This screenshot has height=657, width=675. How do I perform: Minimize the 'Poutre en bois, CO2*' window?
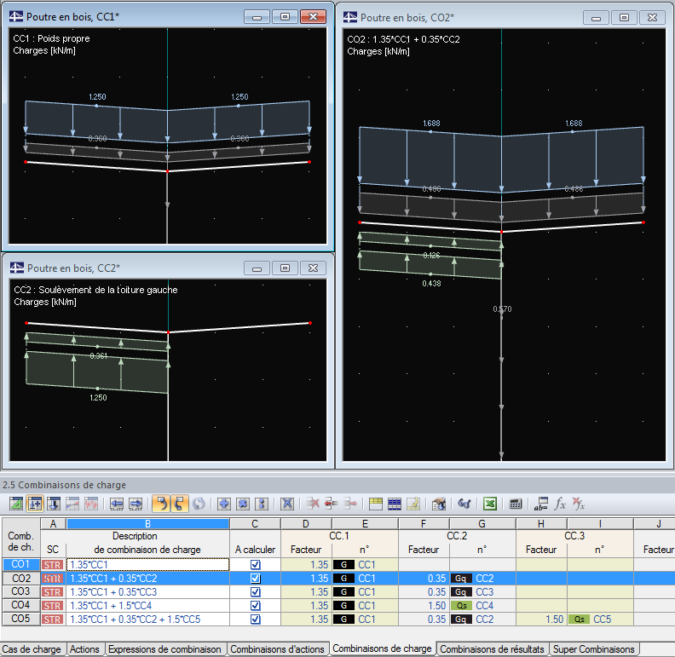tap(597, 18)
